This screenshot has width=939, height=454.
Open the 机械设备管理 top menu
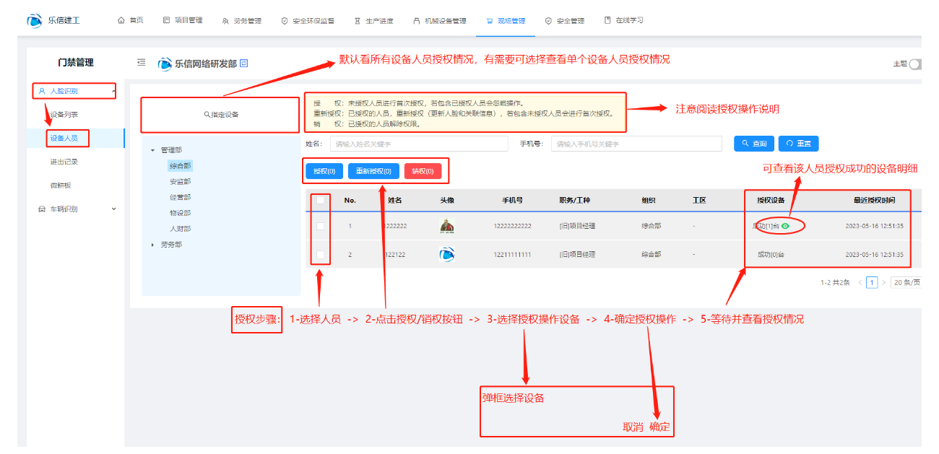pyautogui.click(x=439, y=21)
